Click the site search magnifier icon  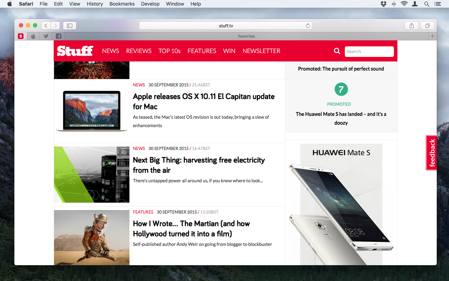(337, 51)
